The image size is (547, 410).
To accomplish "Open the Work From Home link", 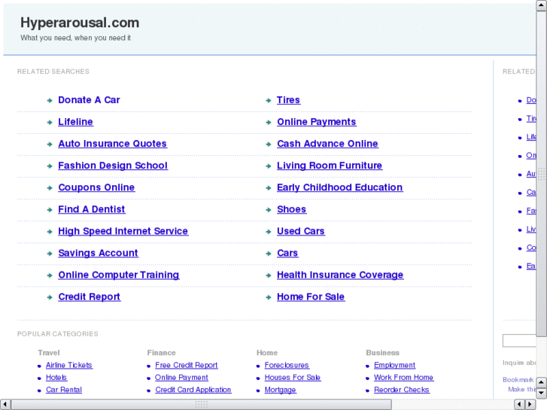I will (x=403, y=377).
